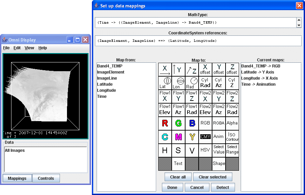This screenshot has height=195, width=305.
Task: Select the Shape mapping cell
Action: 218,164
